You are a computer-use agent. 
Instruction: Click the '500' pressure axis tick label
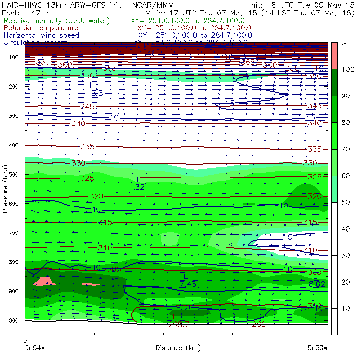coord(14,174)
